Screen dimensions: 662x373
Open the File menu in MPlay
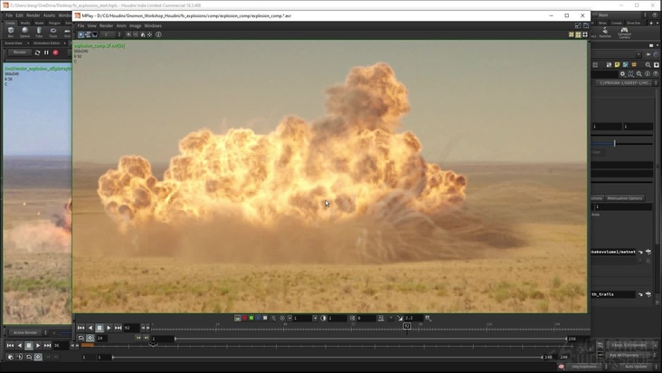(80, 25)
